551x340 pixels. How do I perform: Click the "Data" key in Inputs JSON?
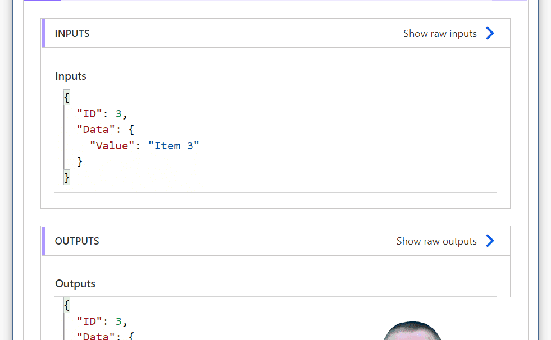[96, 130]
